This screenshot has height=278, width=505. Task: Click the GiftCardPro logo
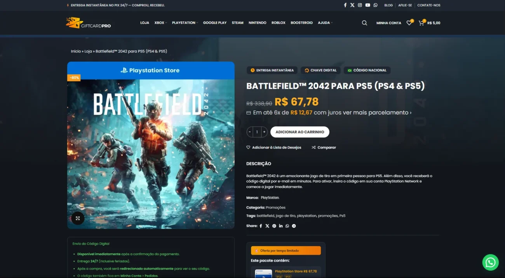pos(89,23)
